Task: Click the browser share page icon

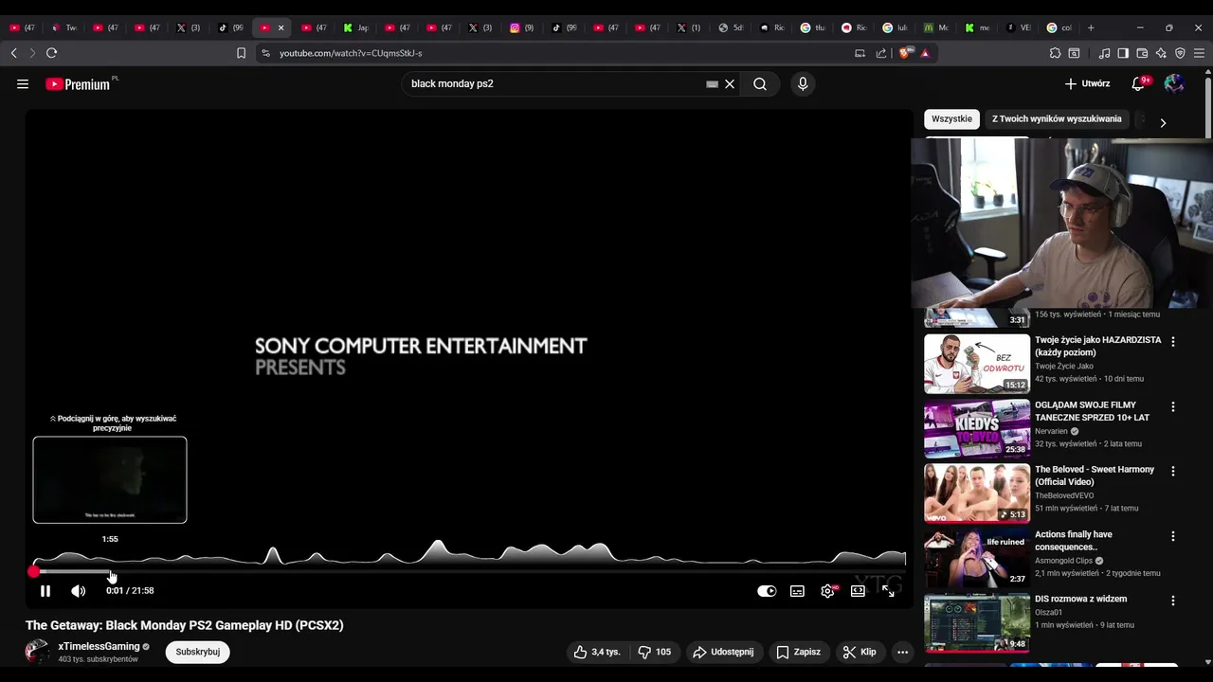Action: tap(881, 53)
